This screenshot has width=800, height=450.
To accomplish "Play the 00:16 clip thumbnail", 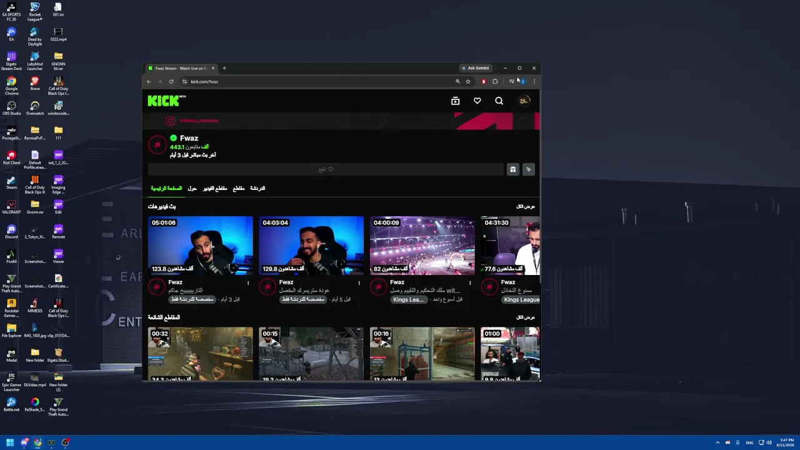I will pos(422,354).
